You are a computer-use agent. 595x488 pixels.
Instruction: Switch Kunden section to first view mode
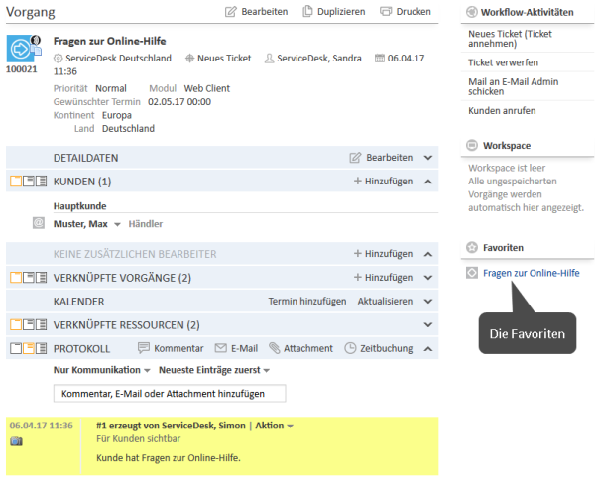15,182
